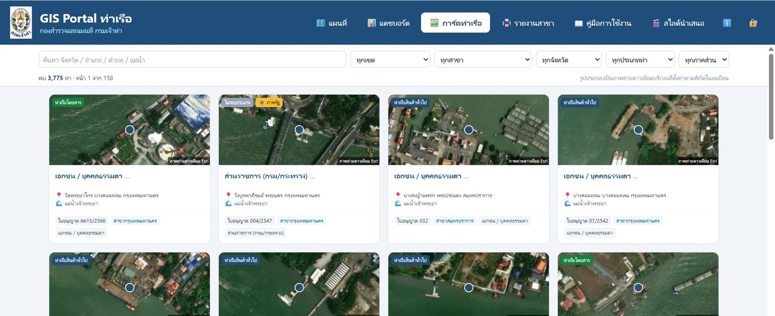Click the ใบอนุญาต 07/2542 tag
The width and height of the screenshot is (775, 316).
(x=587, y=221)
